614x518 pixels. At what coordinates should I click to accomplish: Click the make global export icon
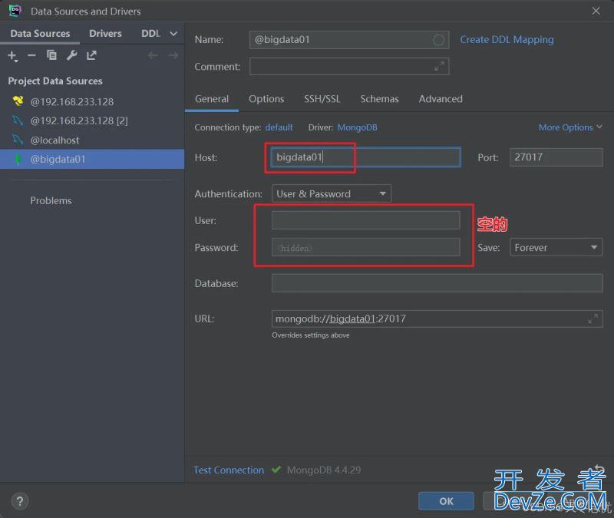pyautogui.click(x=91, y=55)
